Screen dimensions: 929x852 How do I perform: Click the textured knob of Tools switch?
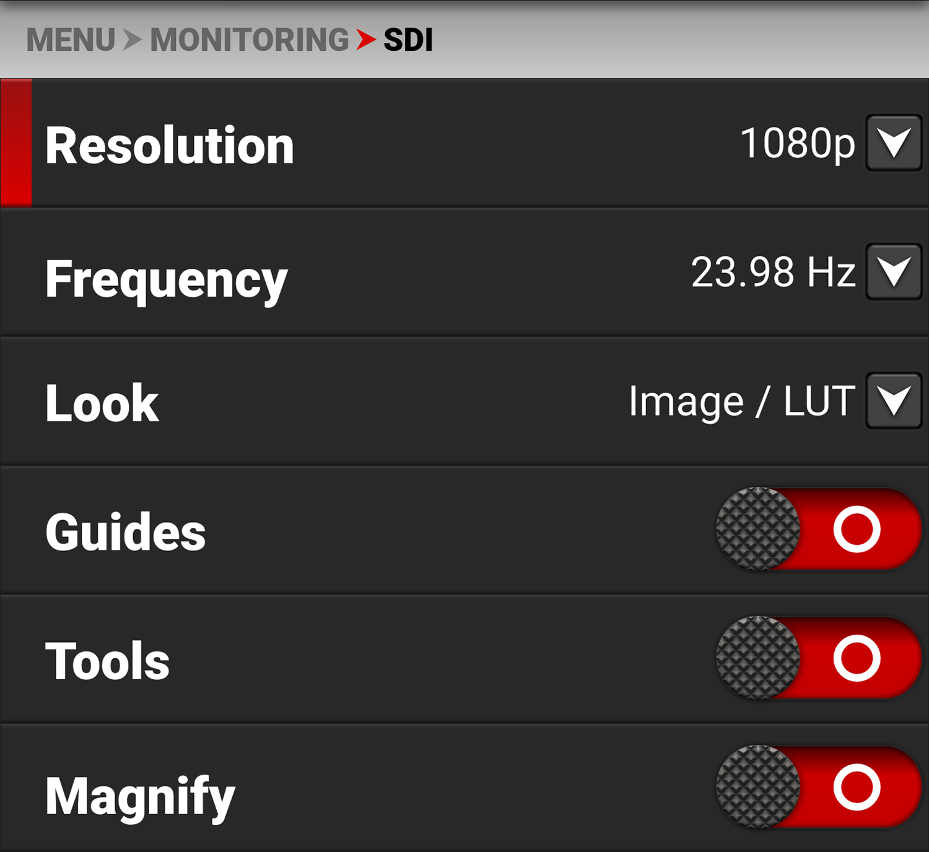coord(758,658)
